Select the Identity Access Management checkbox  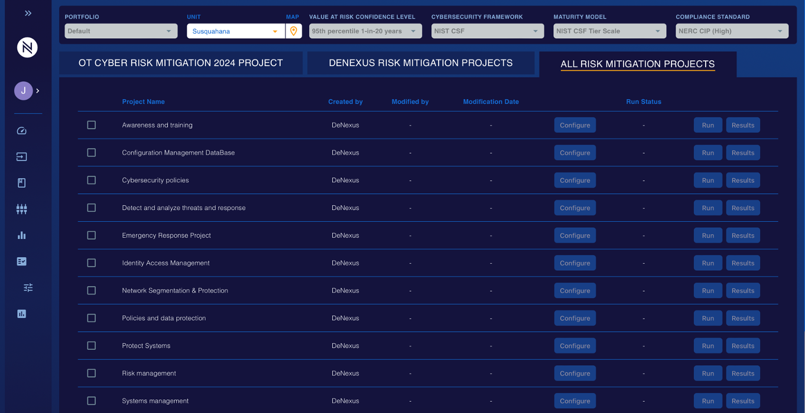coord(92,263)
